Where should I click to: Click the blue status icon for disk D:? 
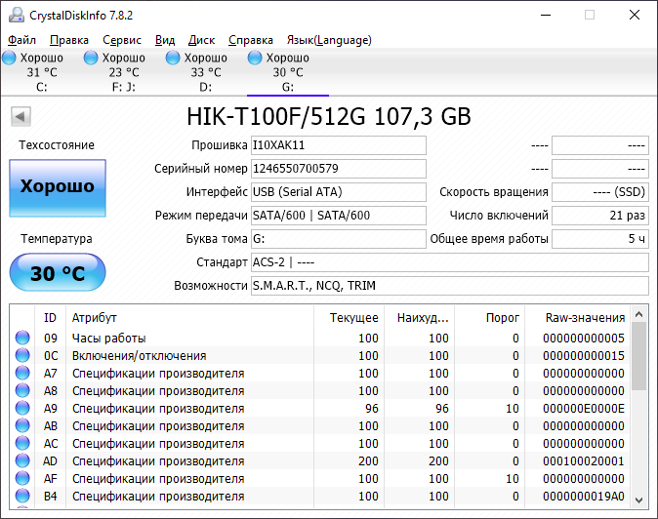pos(173,58)
